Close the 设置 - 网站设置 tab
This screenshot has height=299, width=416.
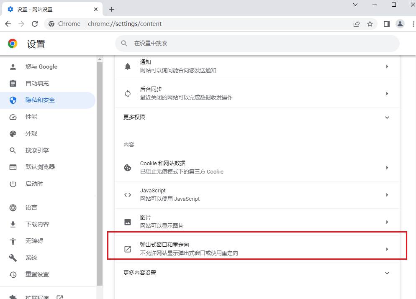(96, 9)
